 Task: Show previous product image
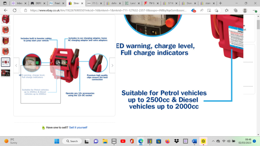16,65
